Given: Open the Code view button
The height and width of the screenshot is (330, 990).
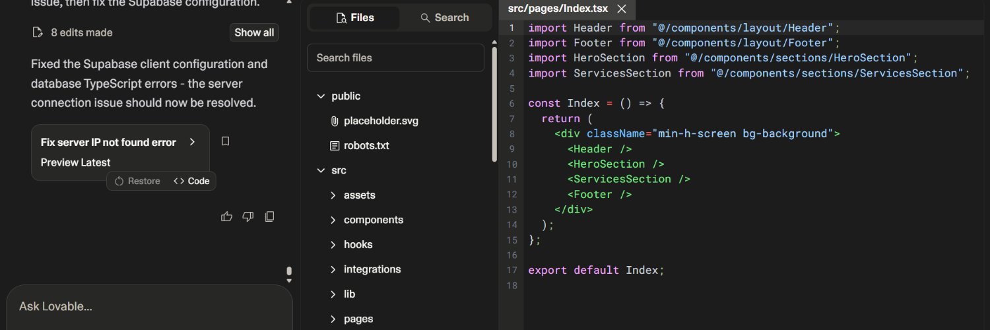Looking at the screenshot, I should click(191, 181).
